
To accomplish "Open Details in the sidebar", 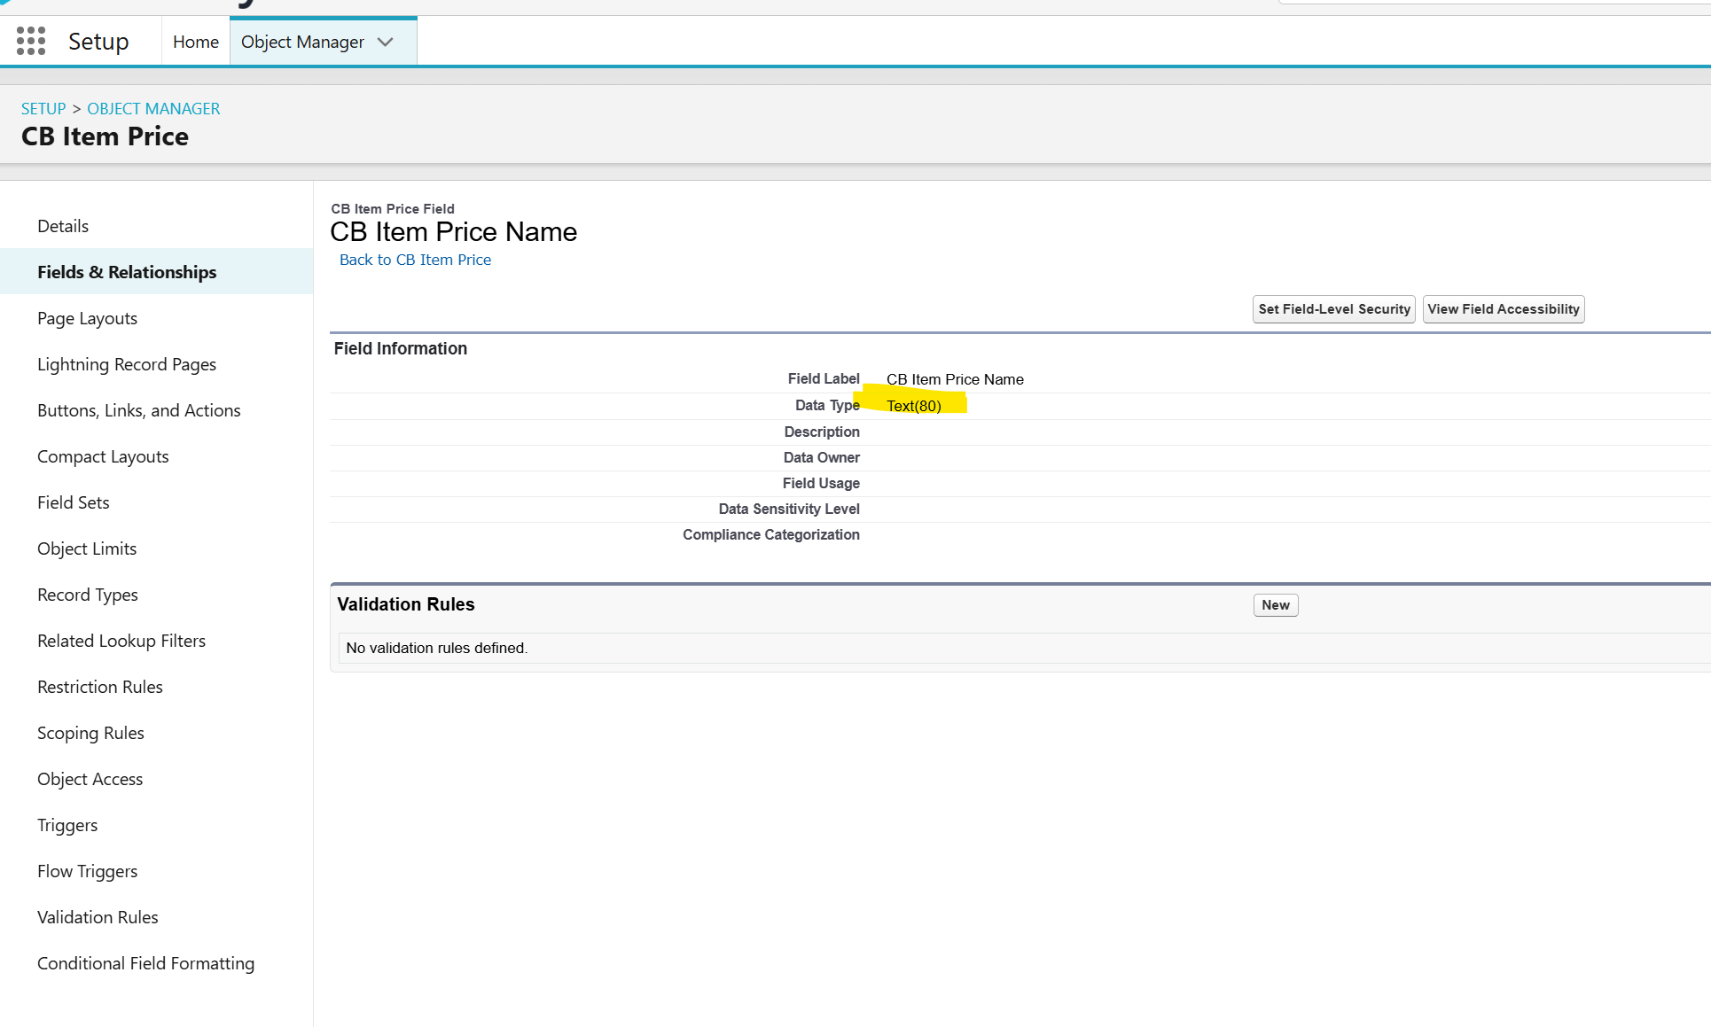I will [63, 226].
